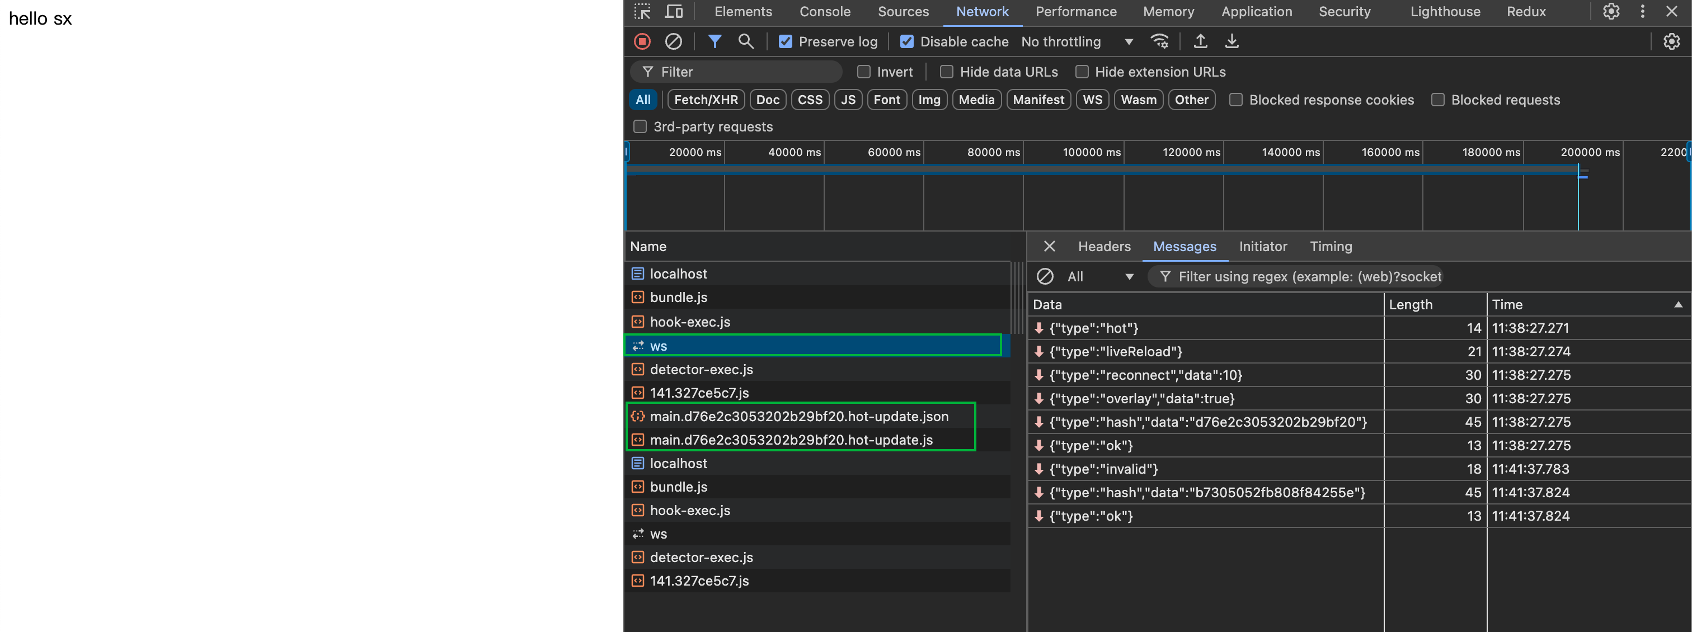Filter requests by Fetch/XHR

tap(706, 100)
